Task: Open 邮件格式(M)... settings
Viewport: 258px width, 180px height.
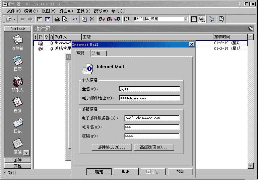Action: pos(112,147)
